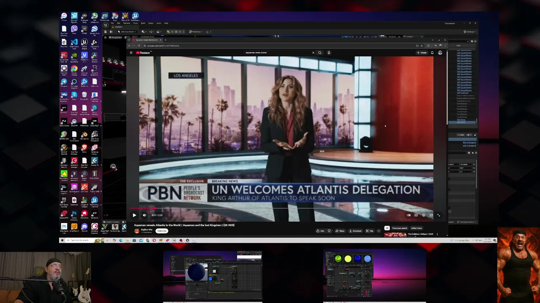
Task: Open Unreal Settings dropdown
Action: pos(470,32)
